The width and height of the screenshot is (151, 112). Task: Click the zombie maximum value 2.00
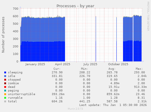coord(141,83)
